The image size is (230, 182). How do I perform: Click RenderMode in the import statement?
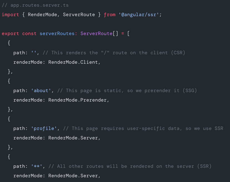pos(42,14)
